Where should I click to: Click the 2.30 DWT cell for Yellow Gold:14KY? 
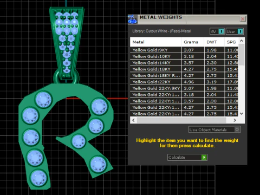[214, 63]
